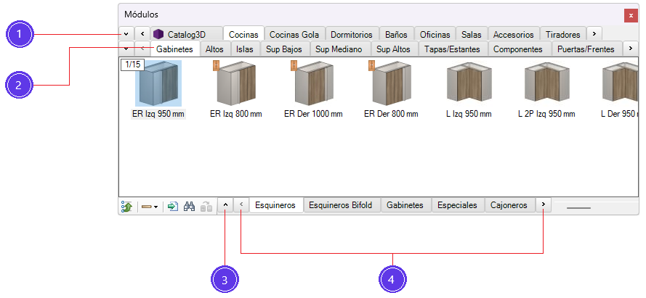646x298 pixels.
Task: Select the Gabinetes tab beside Altos
Action: click(174, 49)
